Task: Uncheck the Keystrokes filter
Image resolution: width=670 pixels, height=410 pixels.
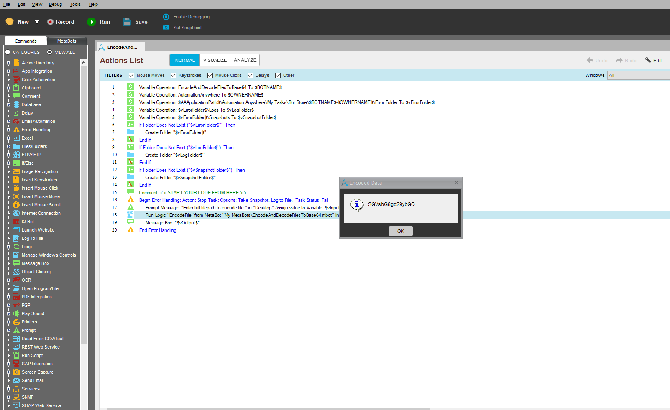Action: [173, 76]
